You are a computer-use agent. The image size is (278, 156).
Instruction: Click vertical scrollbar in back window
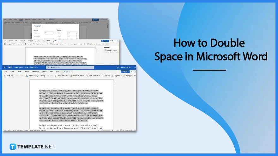point(108,26)
